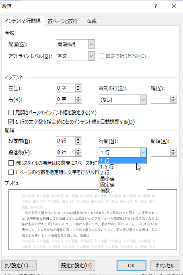The height and width of the screenshot is (275, 183).
Task: Click the 幅 input field
Action: [x=160, y=100]
